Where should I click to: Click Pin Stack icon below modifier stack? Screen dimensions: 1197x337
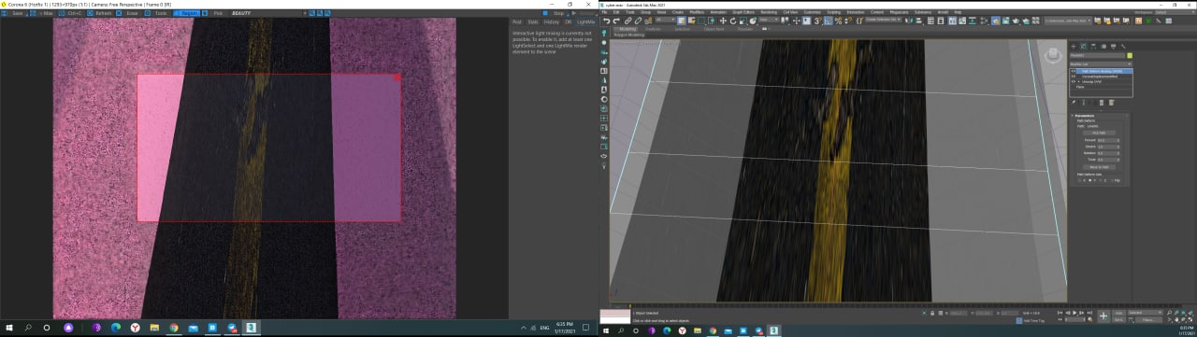point(1074,102)
